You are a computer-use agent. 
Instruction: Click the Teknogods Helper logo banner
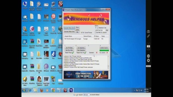tap(86, 19)
